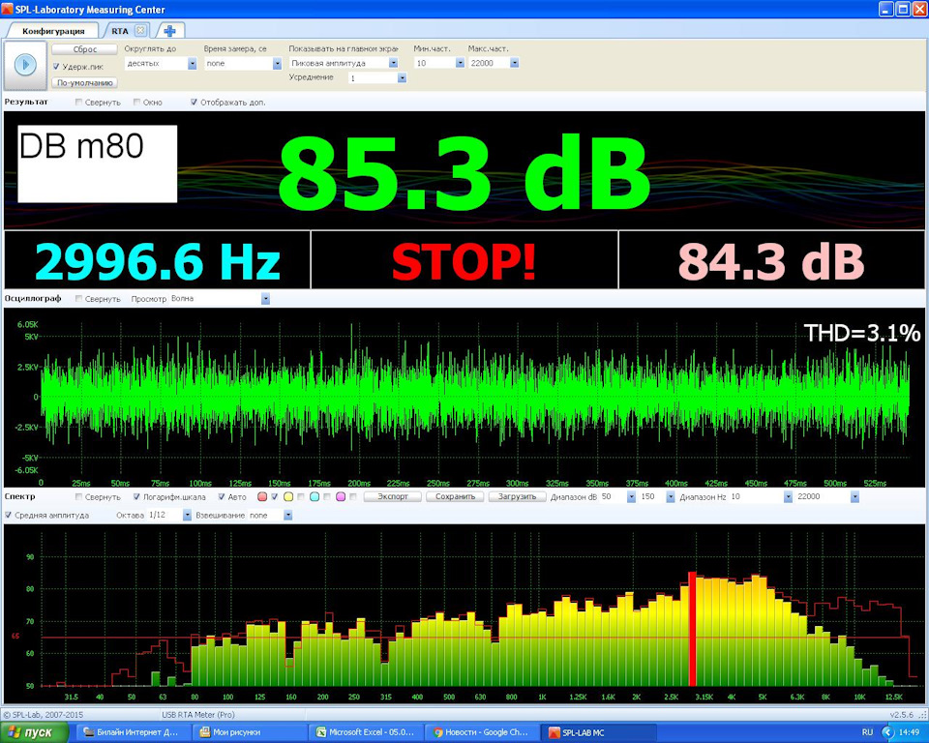Add a new tab with the blue plus icon
Image resolution: width=929 pixels, height=743 pixels.
pos(170,31)
